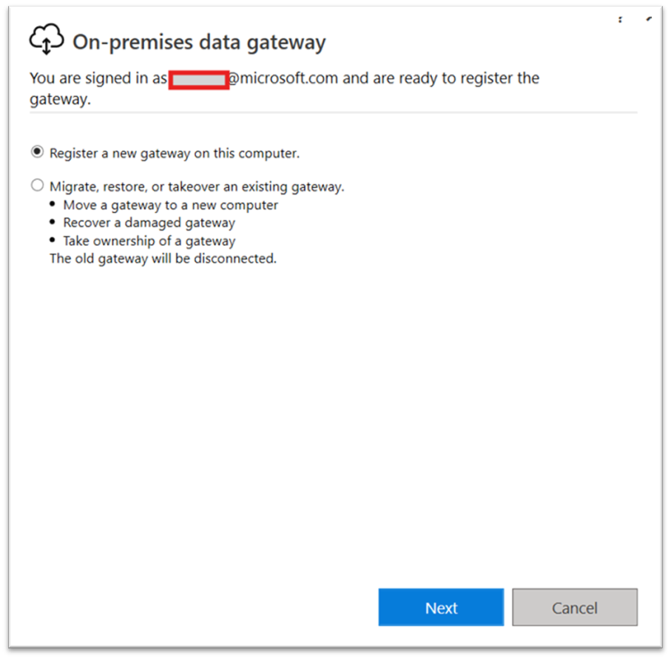
Task: Click the bullet dot before 'Take ownership of a gateway'
Action: click(53, 240)
